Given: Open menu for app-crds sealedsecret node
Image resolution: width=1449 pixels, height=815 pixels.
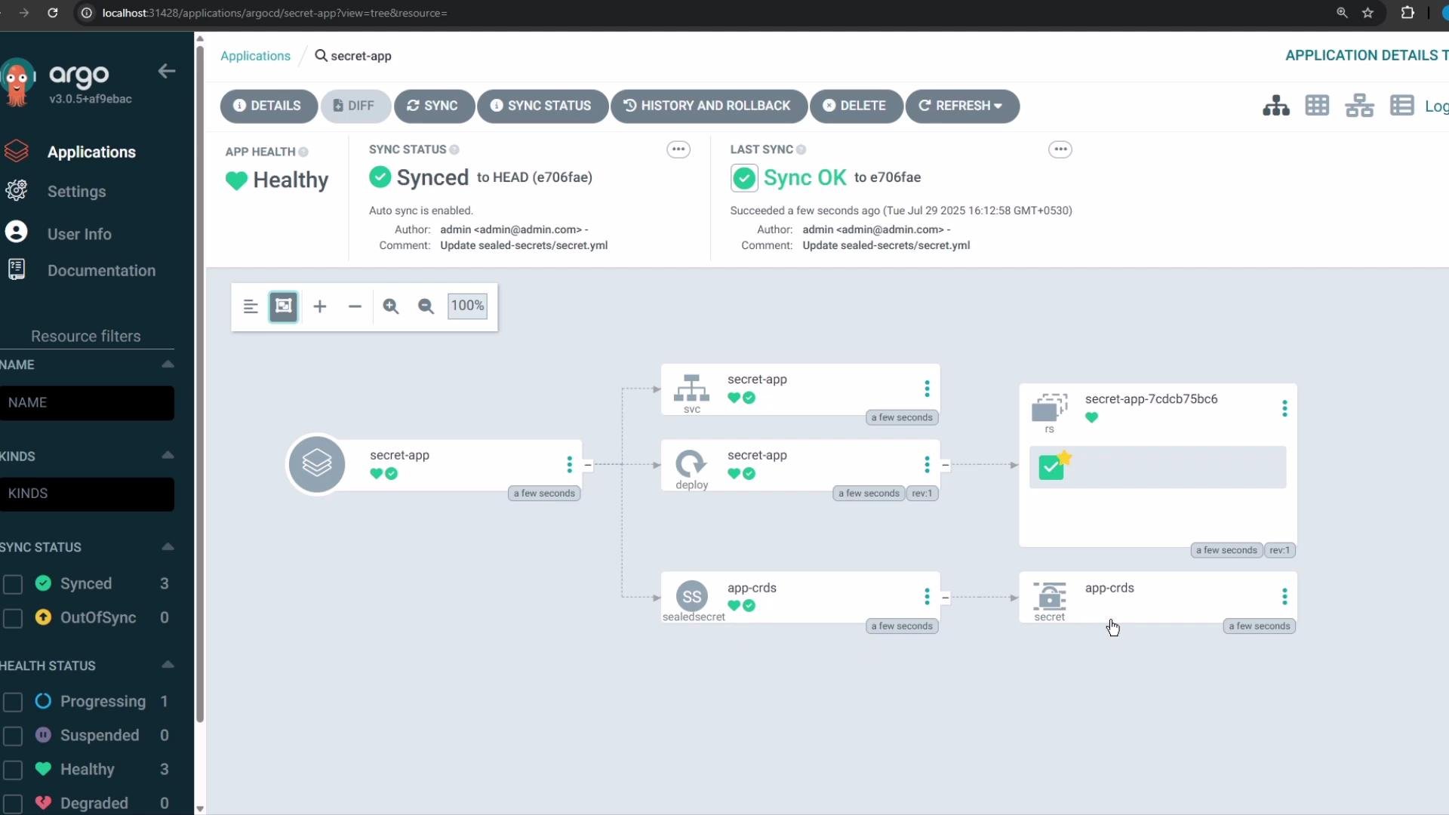Looking at the screenshot, I should (x=928, y=597).
